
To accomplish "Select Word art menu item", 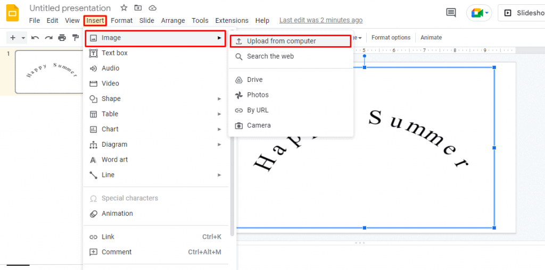I will [x=156, y=159].
